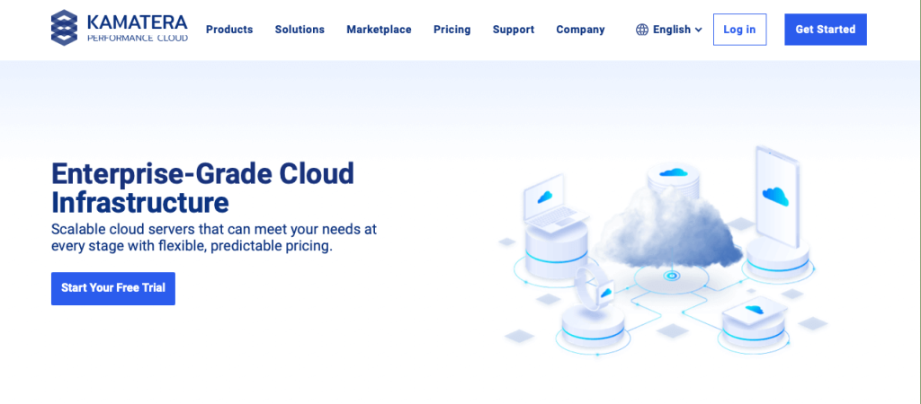Open the Products menu

point(229,30)
